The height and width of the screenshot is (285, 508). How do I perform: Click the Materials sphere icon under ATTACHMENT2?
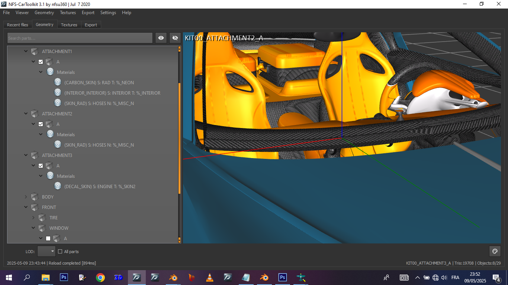point(50,134)
